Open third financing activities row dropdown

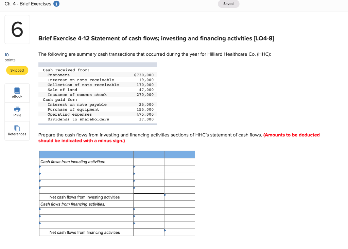pyautogui.click(x=40, y=224)
